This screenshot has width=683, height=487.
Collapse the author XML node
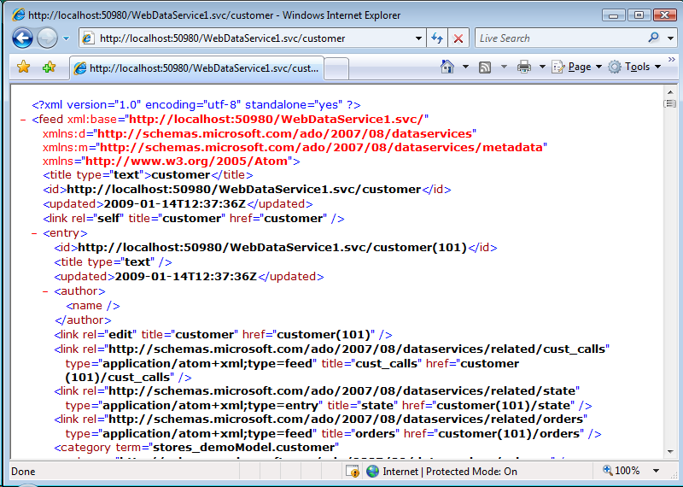(45, 291)
